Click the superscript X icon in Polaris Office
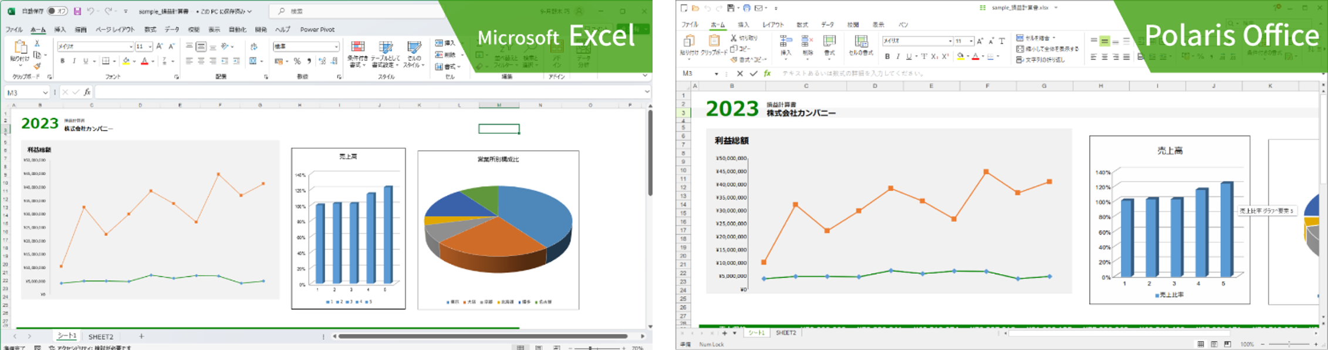This screenshot has height=350, width=1328. pos(945,56)
